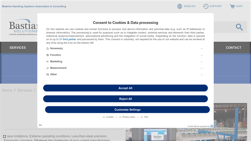This screenshot has height=141, width=251.
Task: Expand the Function section chevron
Action: pyautogui.click(x=202, y=55)
